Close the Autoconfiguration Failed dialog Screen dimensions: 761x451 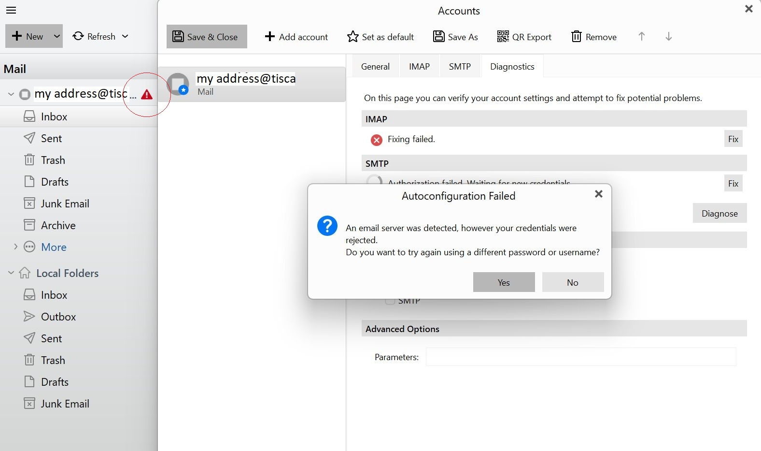[599, 194]
